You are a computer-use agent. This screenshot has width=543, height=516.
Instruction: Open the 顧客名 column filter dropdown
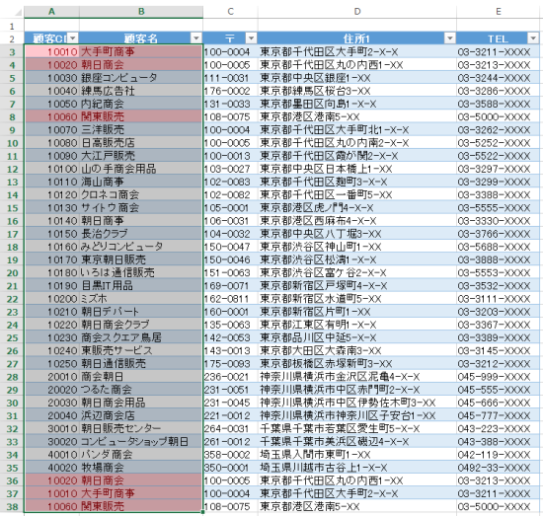tap(196, 37)
